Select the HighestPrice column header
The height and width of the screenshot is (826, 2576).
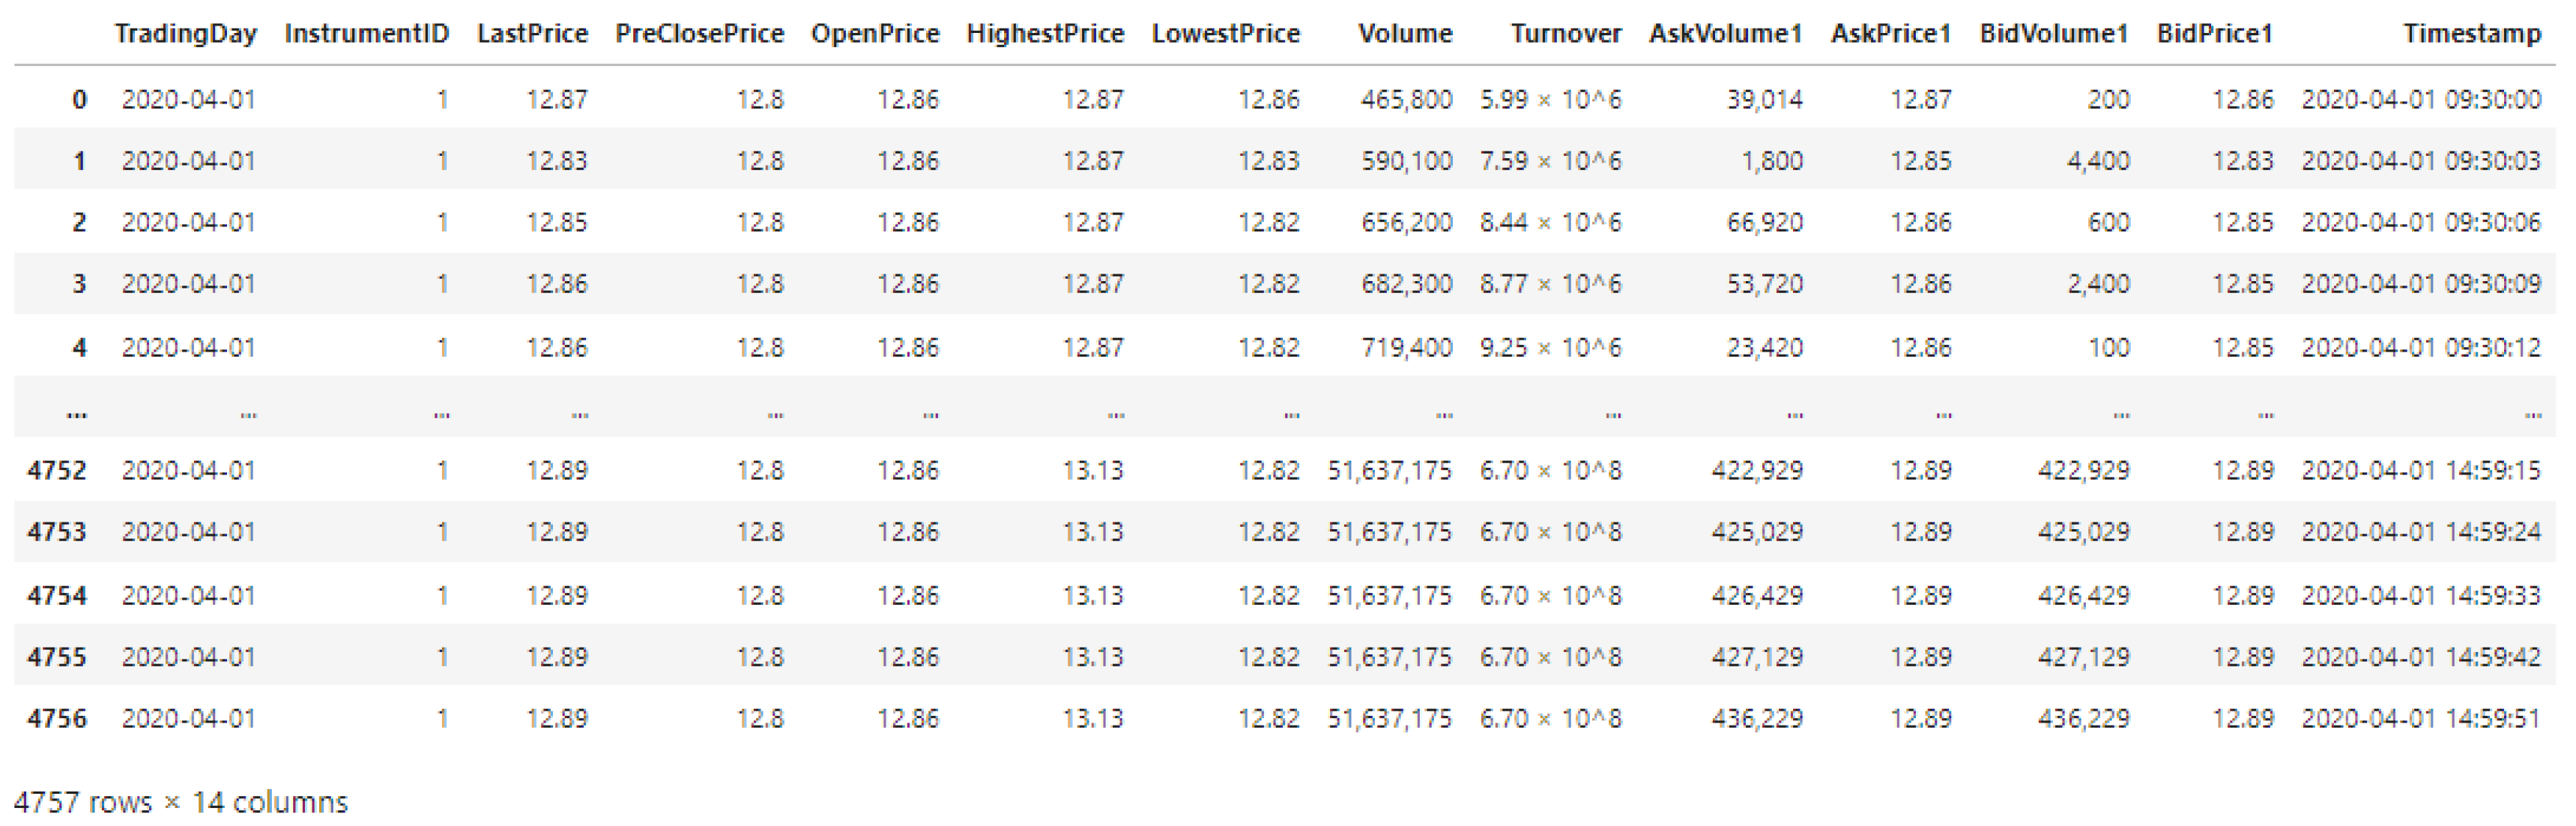1045,34
